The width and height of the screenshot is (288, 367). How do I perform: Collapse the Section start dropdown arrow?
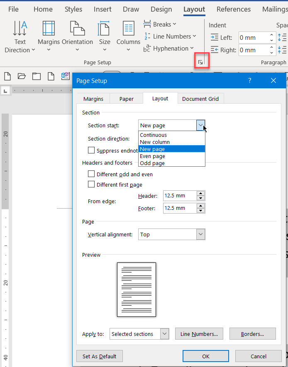(201, 125)
